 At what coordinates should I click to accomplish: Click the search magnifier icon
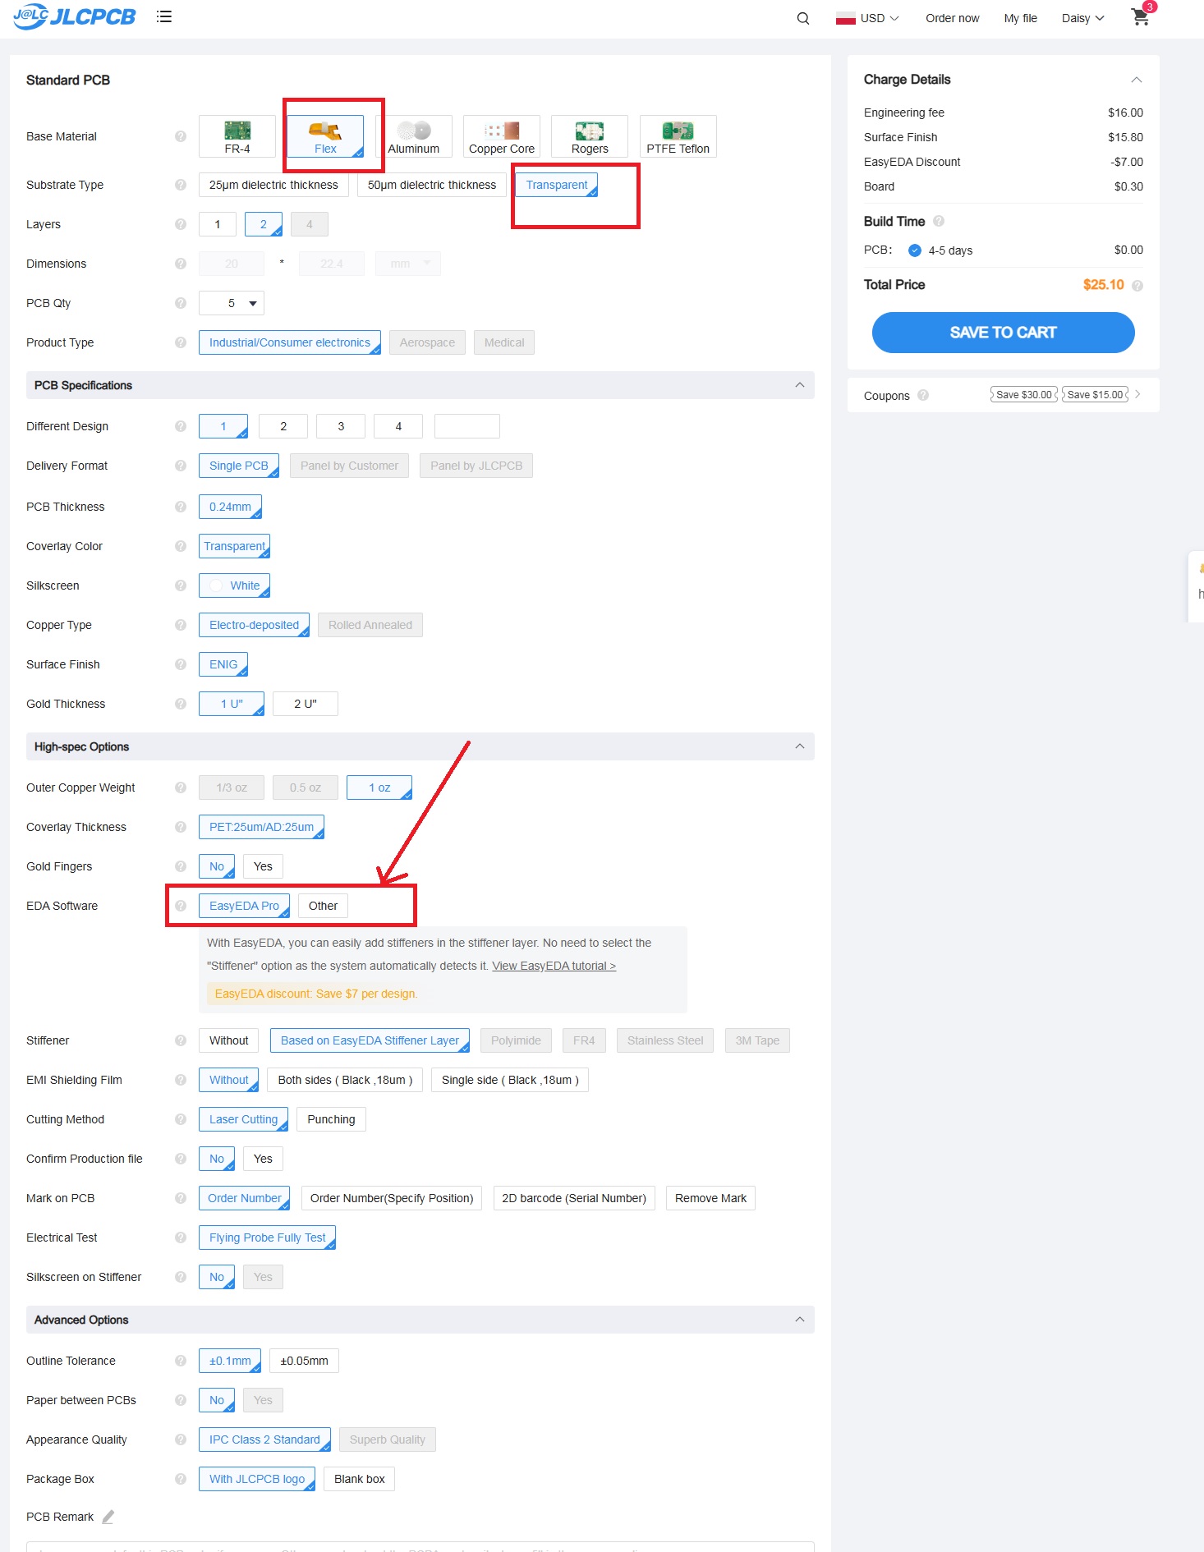coord(802,18)
